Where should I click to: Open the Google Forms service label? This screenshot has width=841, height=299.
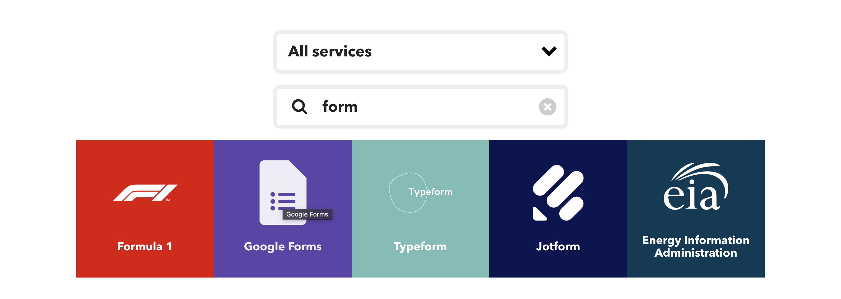[x=283, y=247]
